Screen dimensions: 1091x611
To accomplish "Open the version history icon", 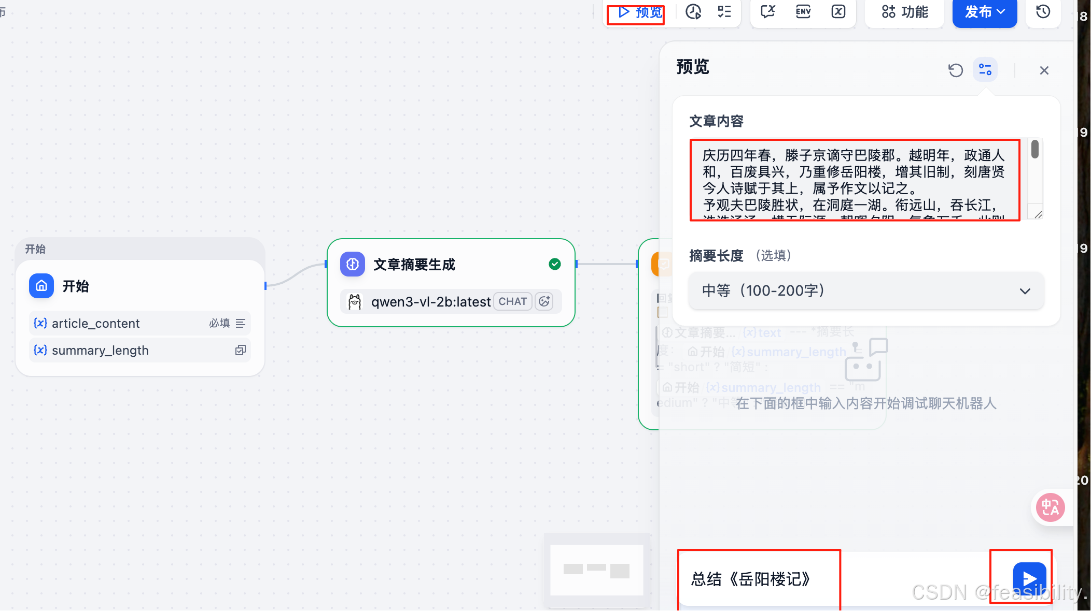I will (1043, 11).
